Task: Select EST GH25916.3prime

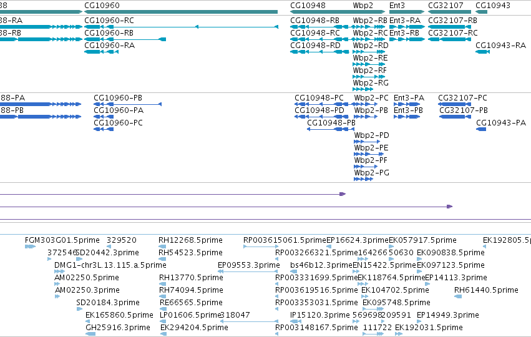Action: coord(117,328)
